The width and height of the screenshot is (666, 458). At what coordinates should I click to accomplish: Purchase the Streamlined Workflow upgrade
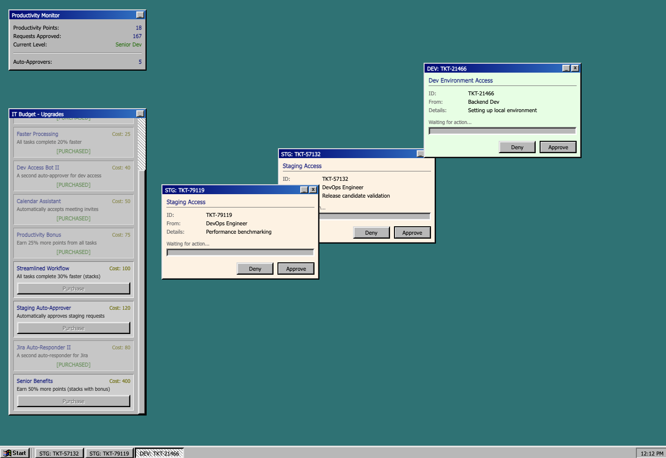(74, 289)
